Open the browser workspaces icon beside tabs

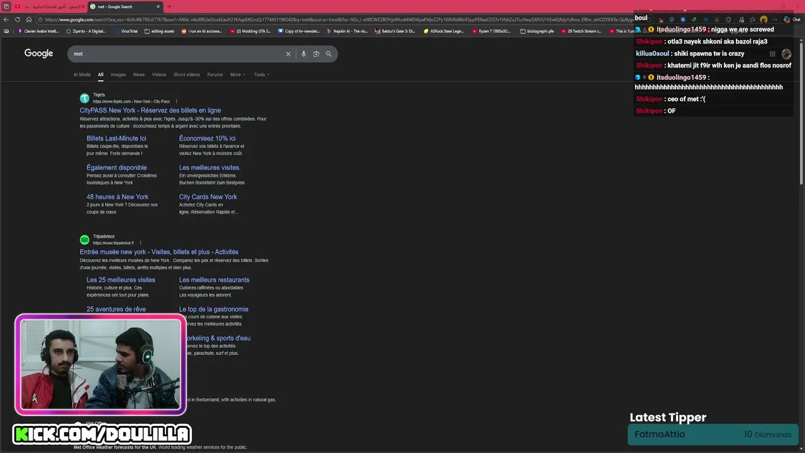6,7
